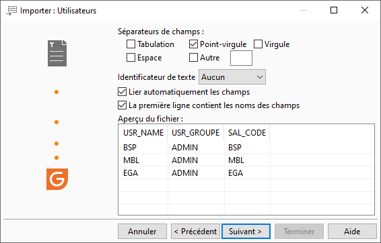
Task: Click the Suivant button
Action: pos(246,232)
